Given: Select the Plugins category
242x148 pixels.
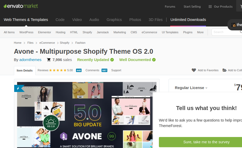Looking at the screenshot, I should [x=188, y=32].
